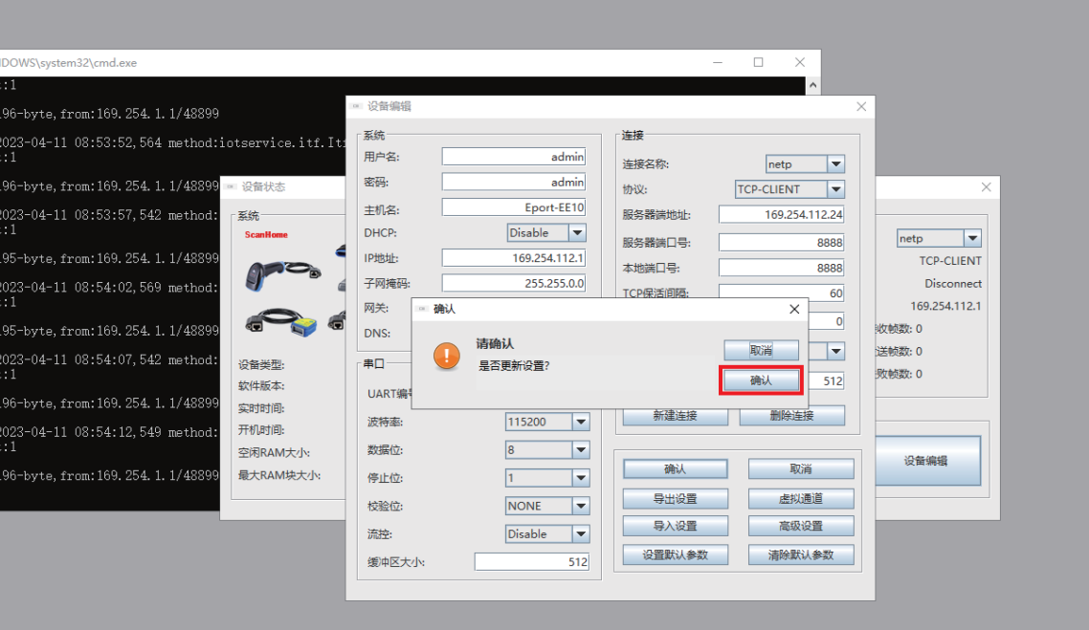Edit the 服务器端口号 field 8888

pyautogui.click(x=781, y=242)
